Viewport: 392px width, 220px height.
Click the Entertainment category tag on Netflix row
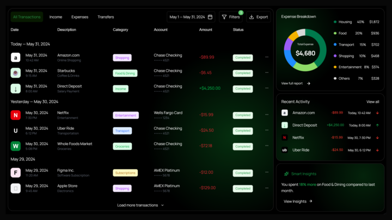[x=126, y=115]
